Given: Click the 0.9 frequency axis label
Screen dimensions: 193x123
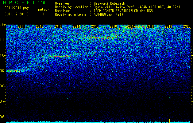Looking at the screenshot, I should click(2, 71).
